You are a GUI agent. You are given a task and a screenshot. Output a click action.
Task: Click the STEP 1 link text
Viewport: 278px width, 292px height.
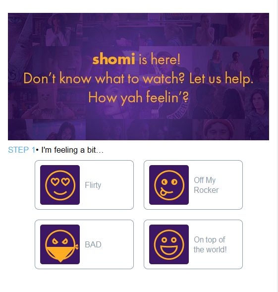coord(22,150)
